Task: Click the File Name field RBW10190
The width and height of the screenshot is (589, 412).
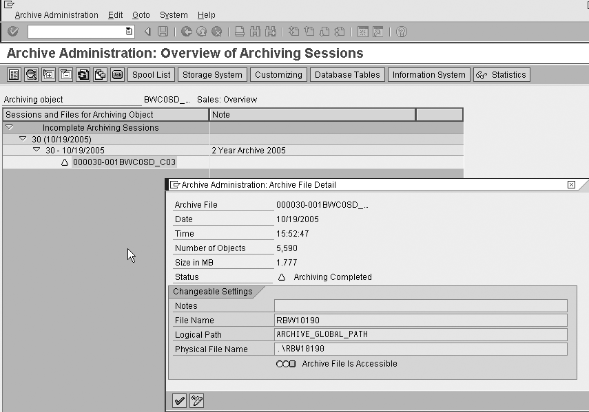Action: (x=421, y=320)
